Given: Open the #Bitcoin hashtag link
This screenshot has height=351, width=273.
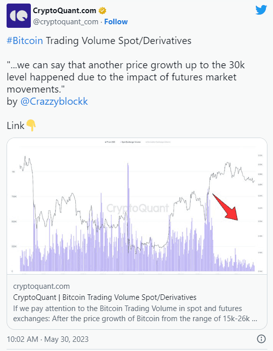Looking at the screenshot, I should 25,41.
